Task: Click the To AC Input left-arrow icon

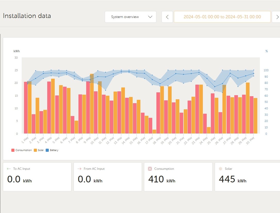Action: (x=9, y=169)
